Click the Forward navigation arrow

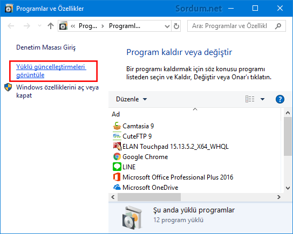pos(27,26)
